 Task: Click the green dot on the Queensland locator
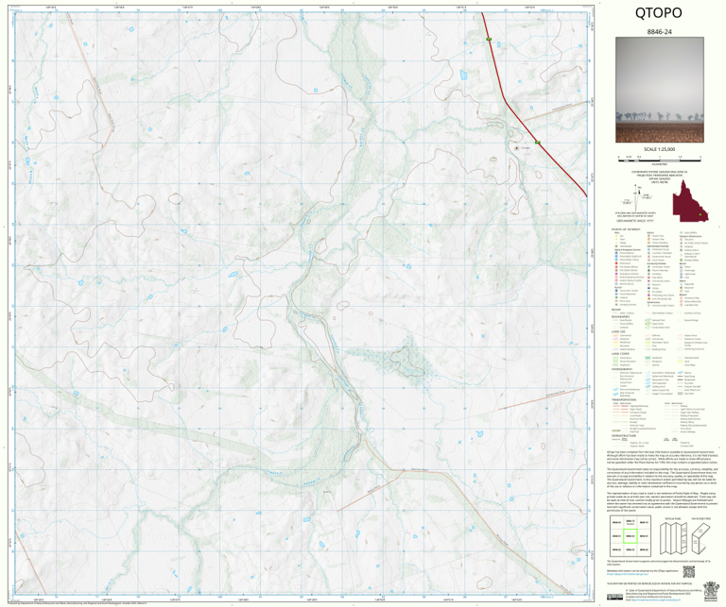(700, 215)
